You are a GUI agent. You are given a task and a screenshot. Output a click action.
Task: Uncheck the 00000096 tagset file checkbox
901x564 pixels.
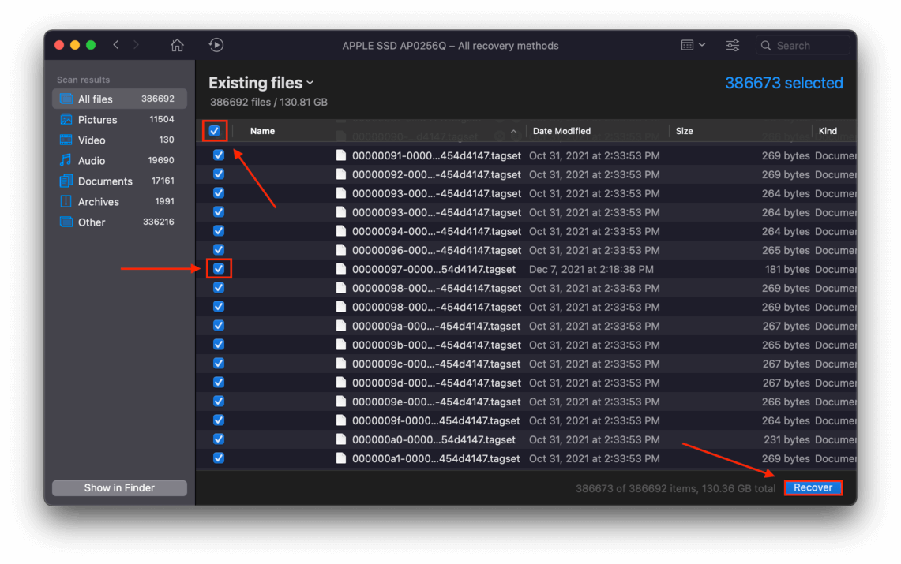pyautogui.click(x=219, y=249)
